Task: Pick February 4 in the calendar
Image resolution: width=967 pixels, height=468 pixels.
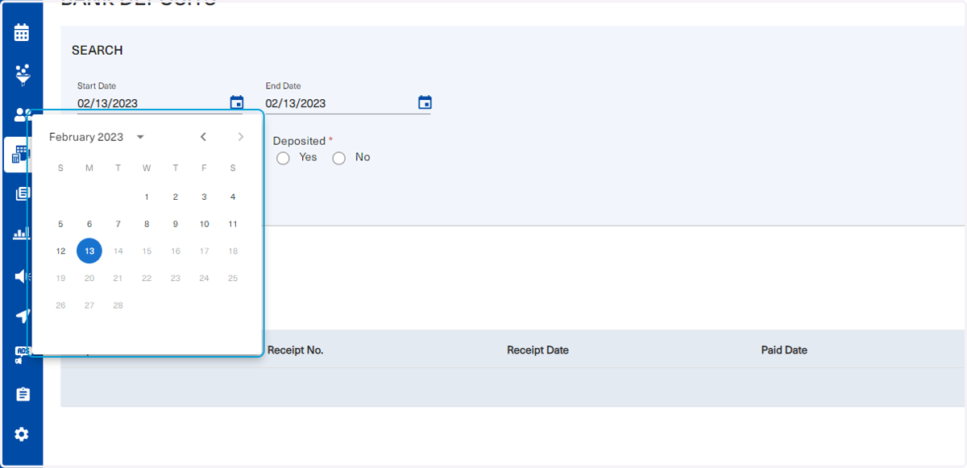Action: tap(233, 197)
